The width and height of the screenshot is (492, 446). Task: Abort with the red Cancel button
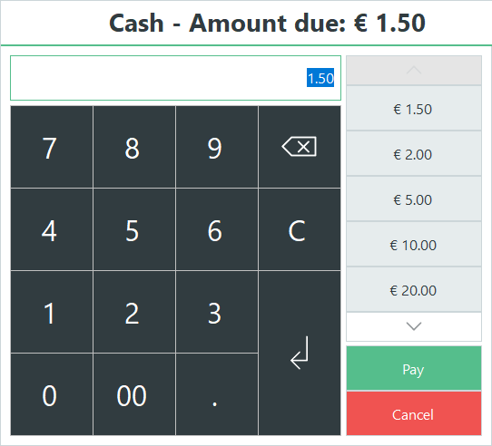414,413
